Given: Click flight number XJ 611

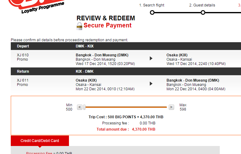Looking at the screenshot, I should point(23,80).
